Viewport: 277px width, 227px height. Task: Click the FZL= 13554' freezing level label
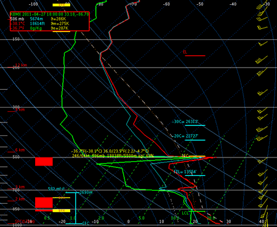(x=185, y=172)
